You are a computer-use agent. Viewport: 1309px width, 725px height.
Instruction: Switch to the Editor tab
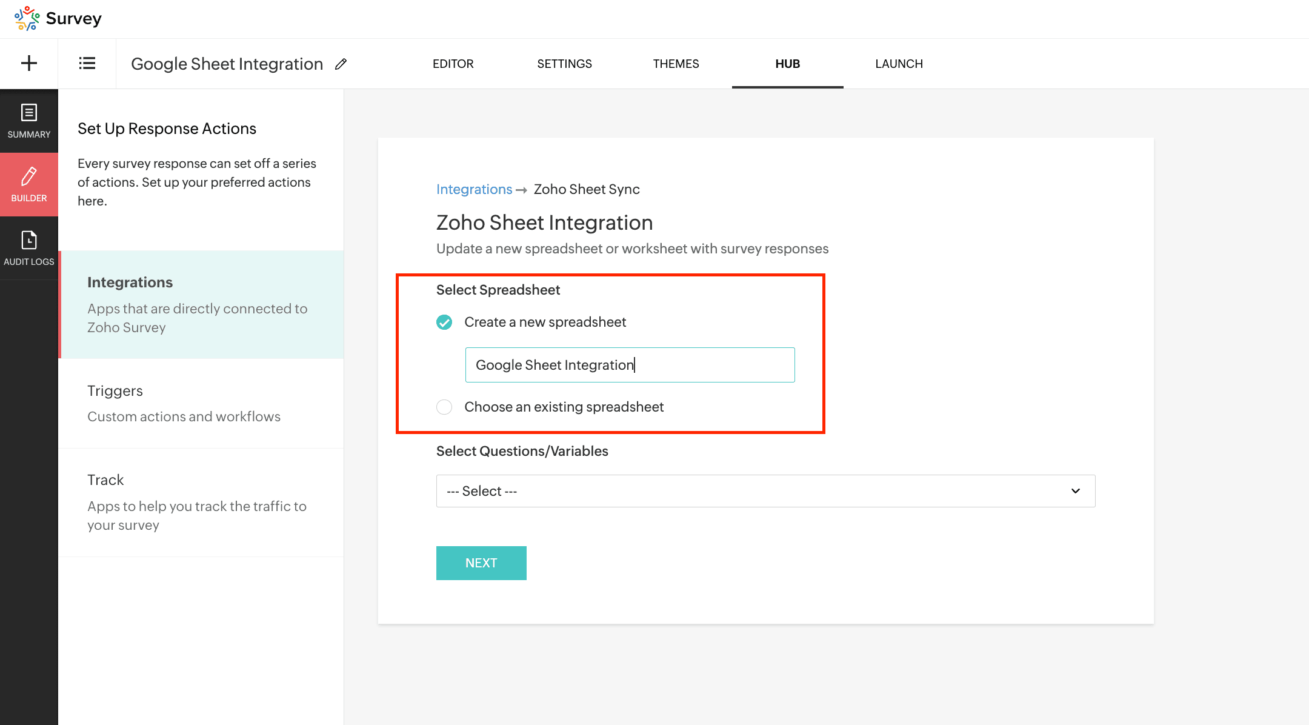pyautogui.click(x=453, y=64)
